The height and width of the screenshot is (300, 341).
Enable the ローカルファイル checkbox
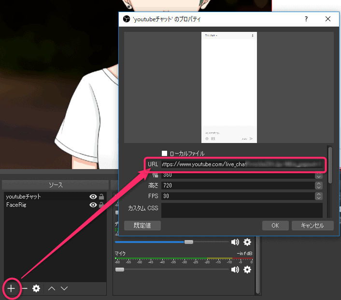tap(164, 154)
